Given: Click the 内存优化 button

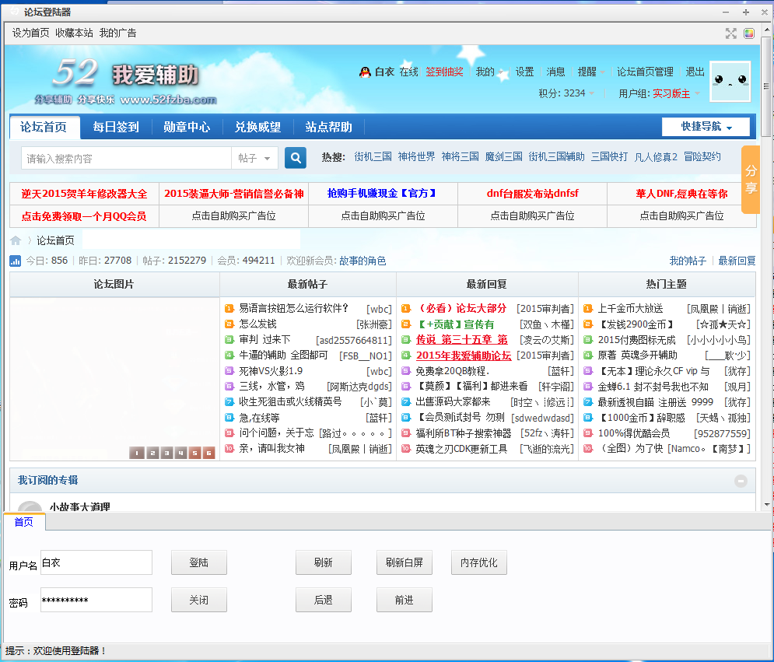Looking at the screenshot, I should click(479, 562).
